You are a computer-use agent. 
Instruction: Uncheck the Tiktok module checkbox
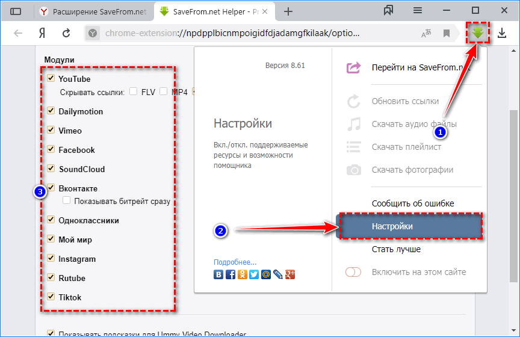click(x=51, y=296)
